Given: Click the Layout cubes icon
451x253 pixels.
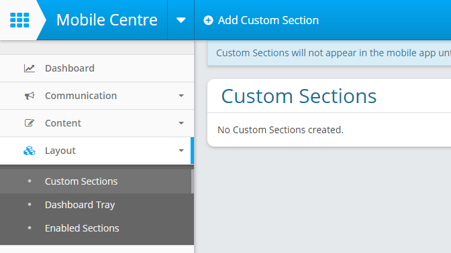Looking at the screenshot, I should point(30,151).
